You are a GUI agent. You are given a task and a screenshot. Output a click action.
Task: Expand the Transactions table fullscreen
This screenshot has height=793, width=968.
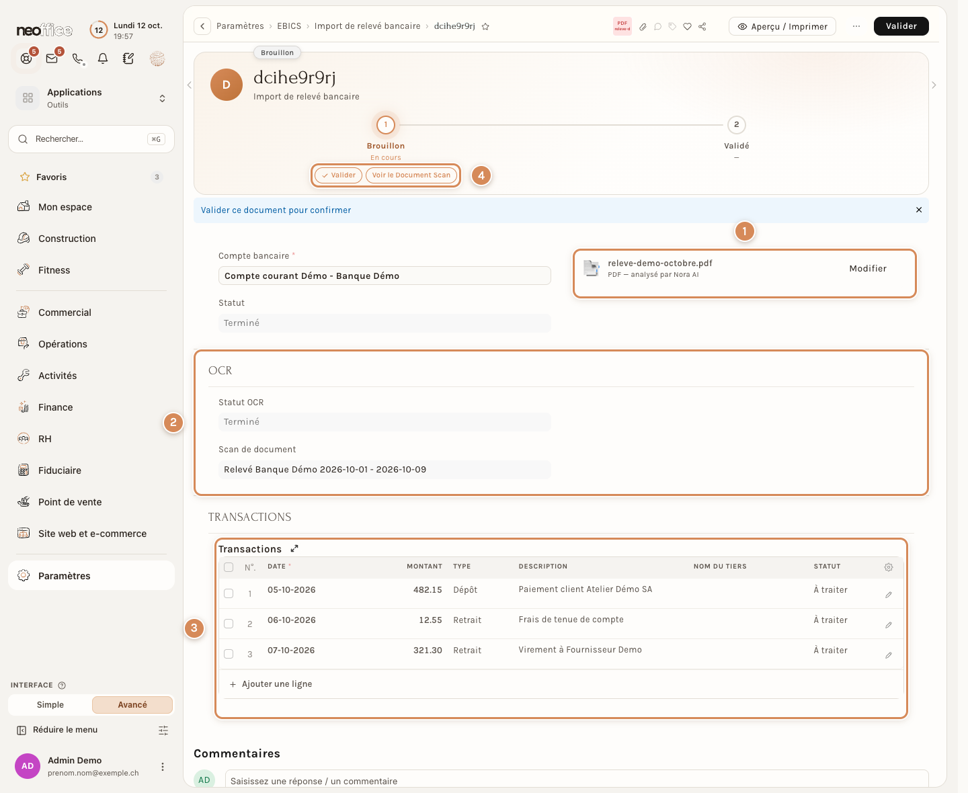click(294, 548)
